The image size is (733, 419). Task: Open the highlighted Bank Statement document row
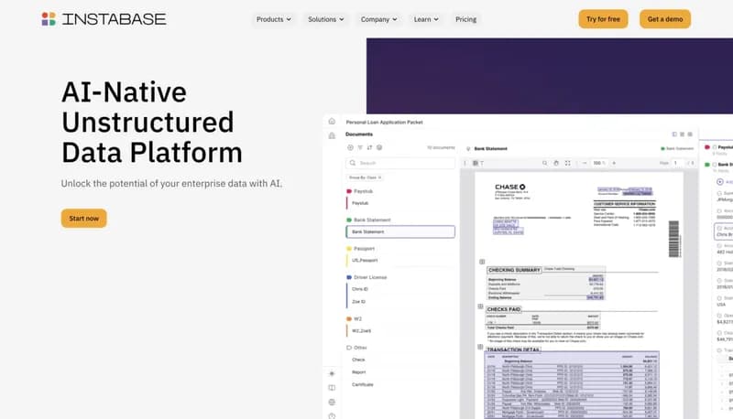coord(400,231)
